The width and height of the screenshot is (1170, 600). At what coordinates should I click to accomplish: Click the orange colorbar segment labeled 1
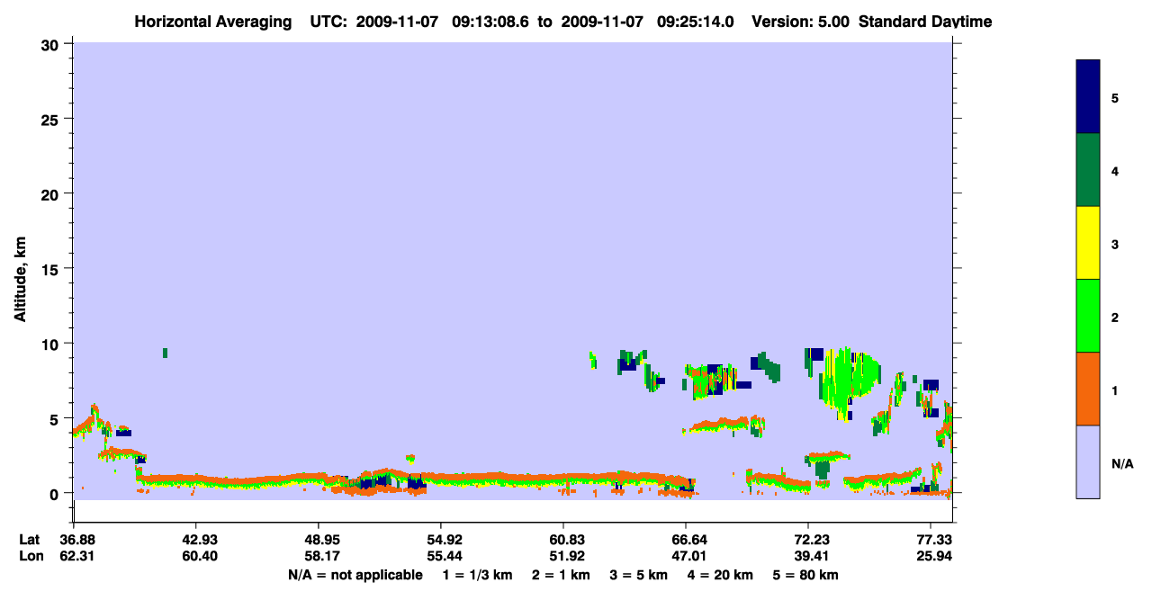click(1088, 389)
